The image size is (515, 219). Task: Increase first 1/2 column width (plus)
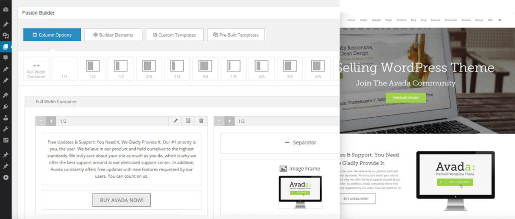[51, 121]
